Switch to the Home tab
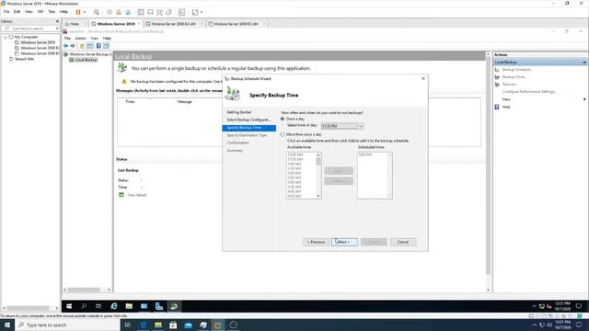This screenshot has height=331, width=589. [x=74, y=24]
